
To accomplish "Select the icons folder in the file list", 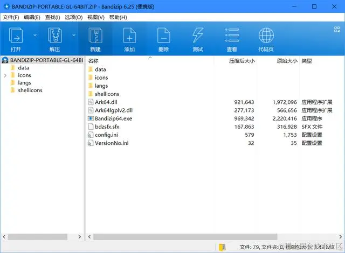I will 101,78.
